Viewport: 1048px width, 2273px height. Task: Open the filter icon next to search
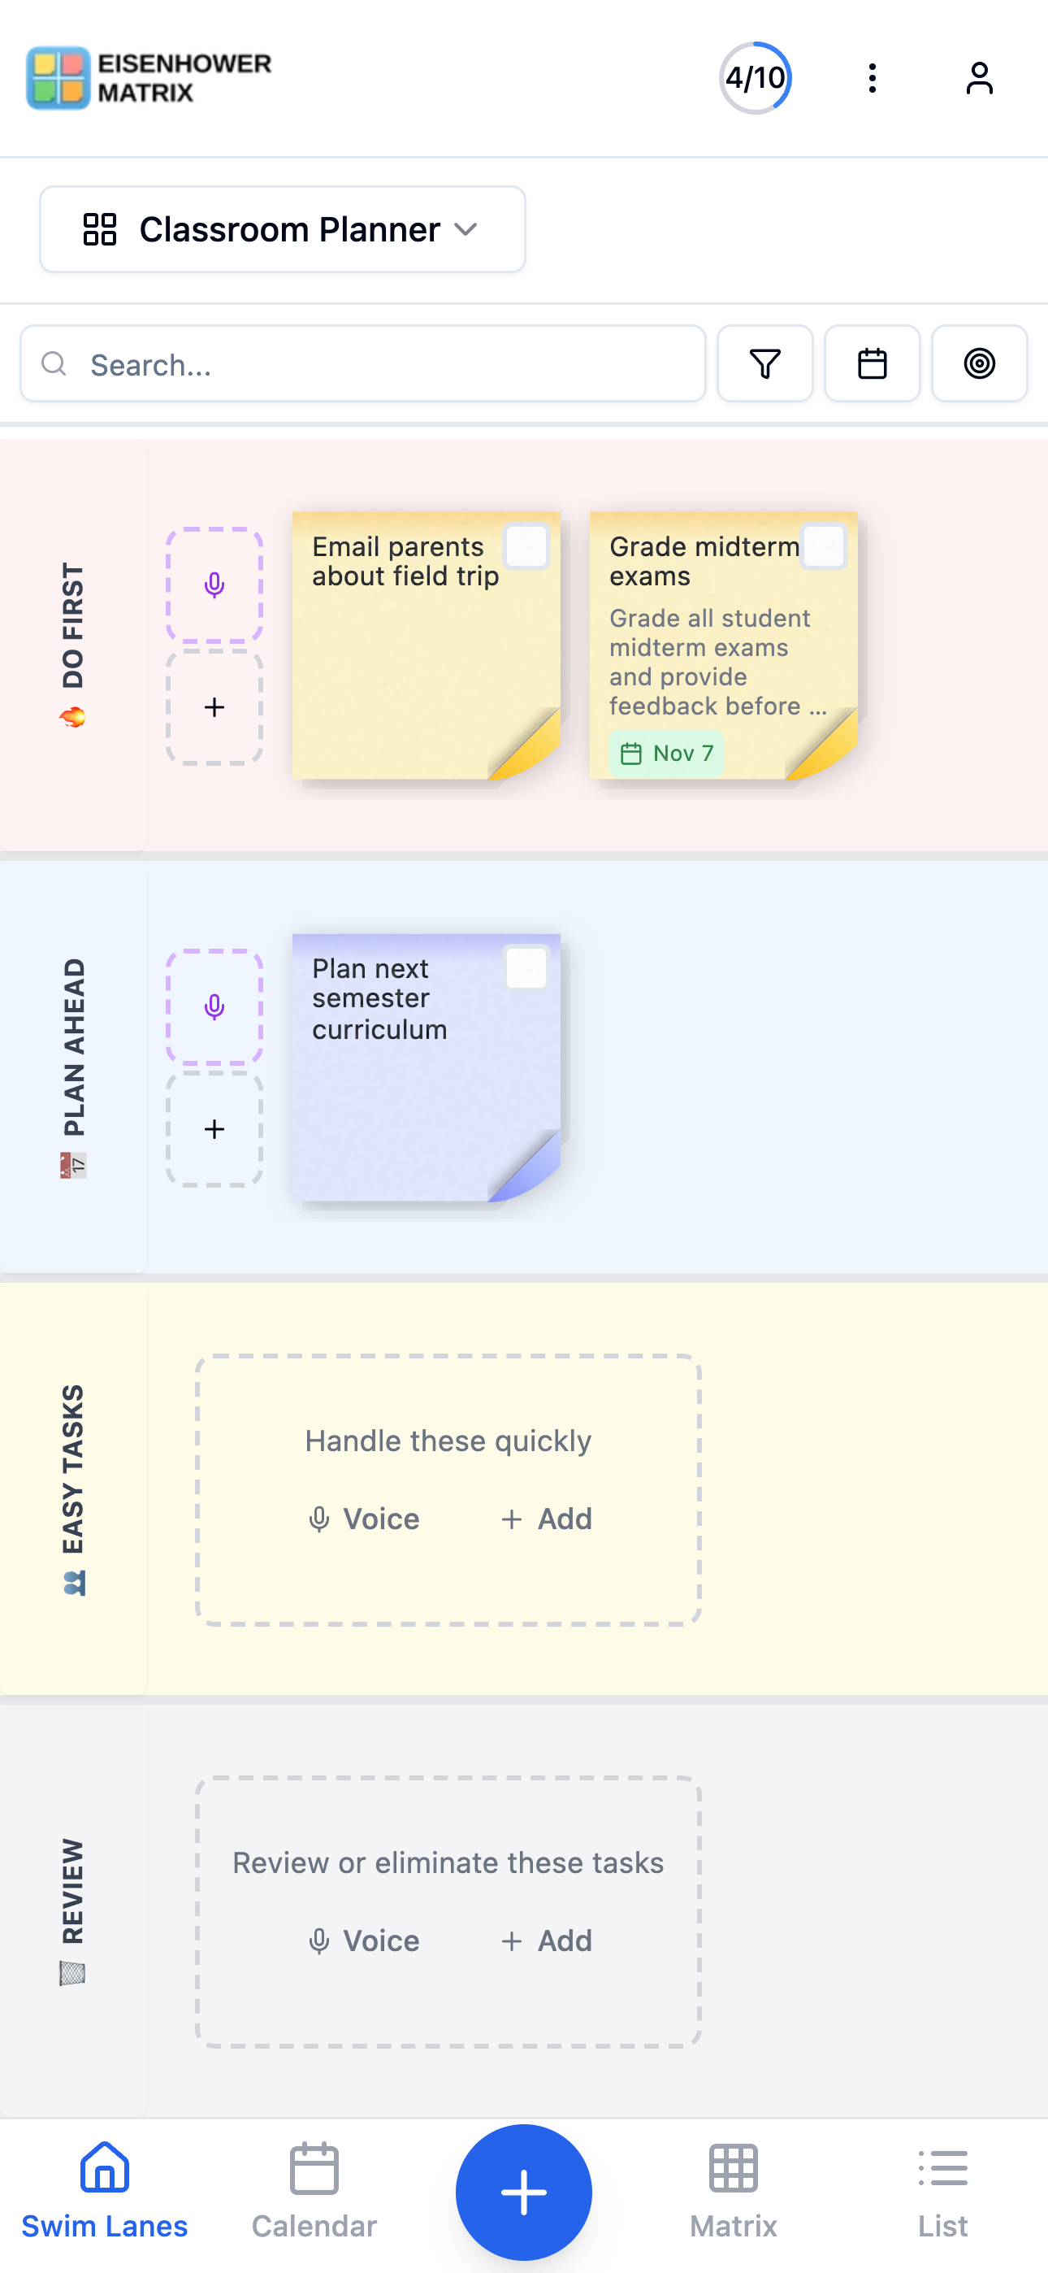tap(764, 363)
